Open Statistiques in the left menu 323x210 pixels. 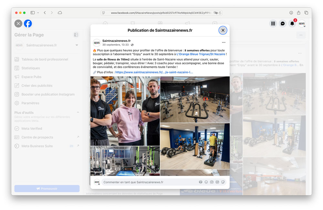point(31,68)
